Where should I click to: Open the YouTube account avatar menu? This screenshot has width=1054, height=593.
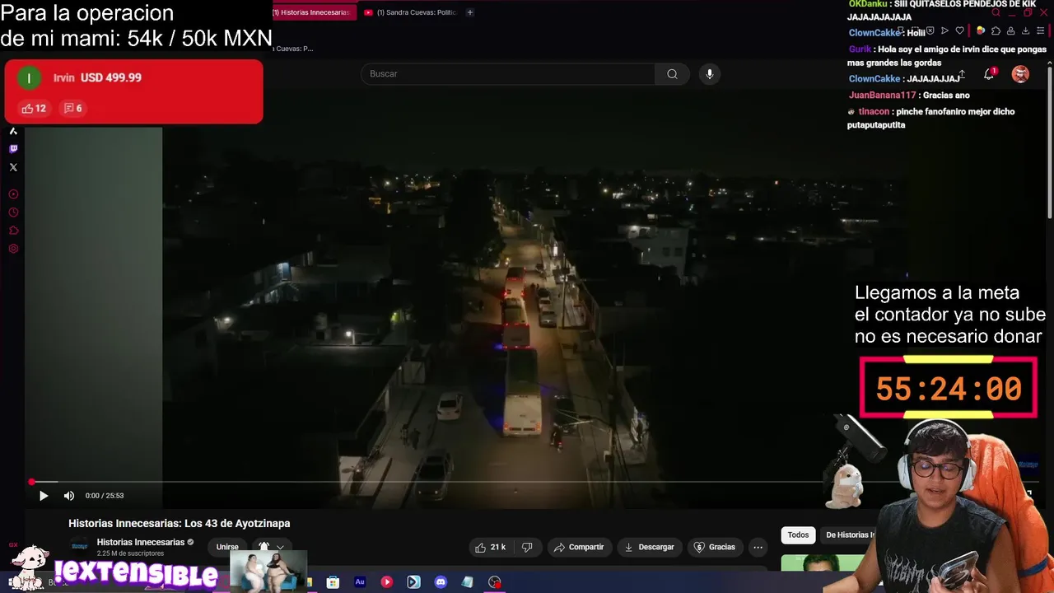1020,74
